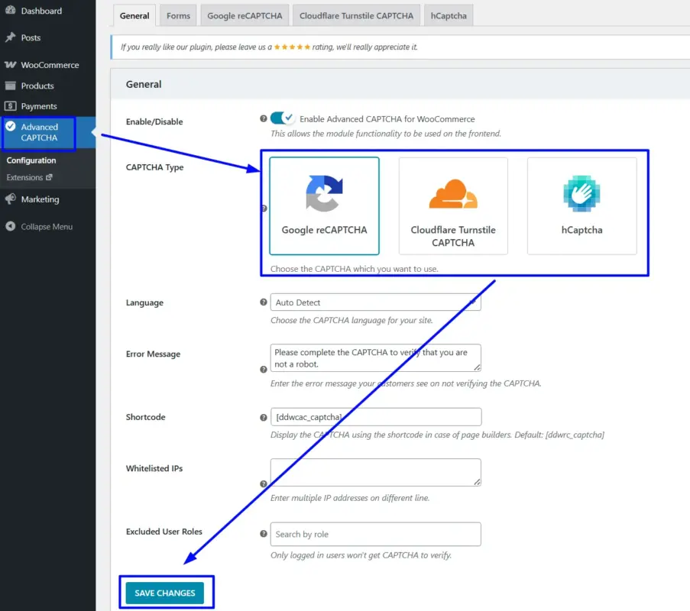This screenshot has height=611, width=690.
Task: Collapse the admin sidebar menu
Action: point(47,227)
